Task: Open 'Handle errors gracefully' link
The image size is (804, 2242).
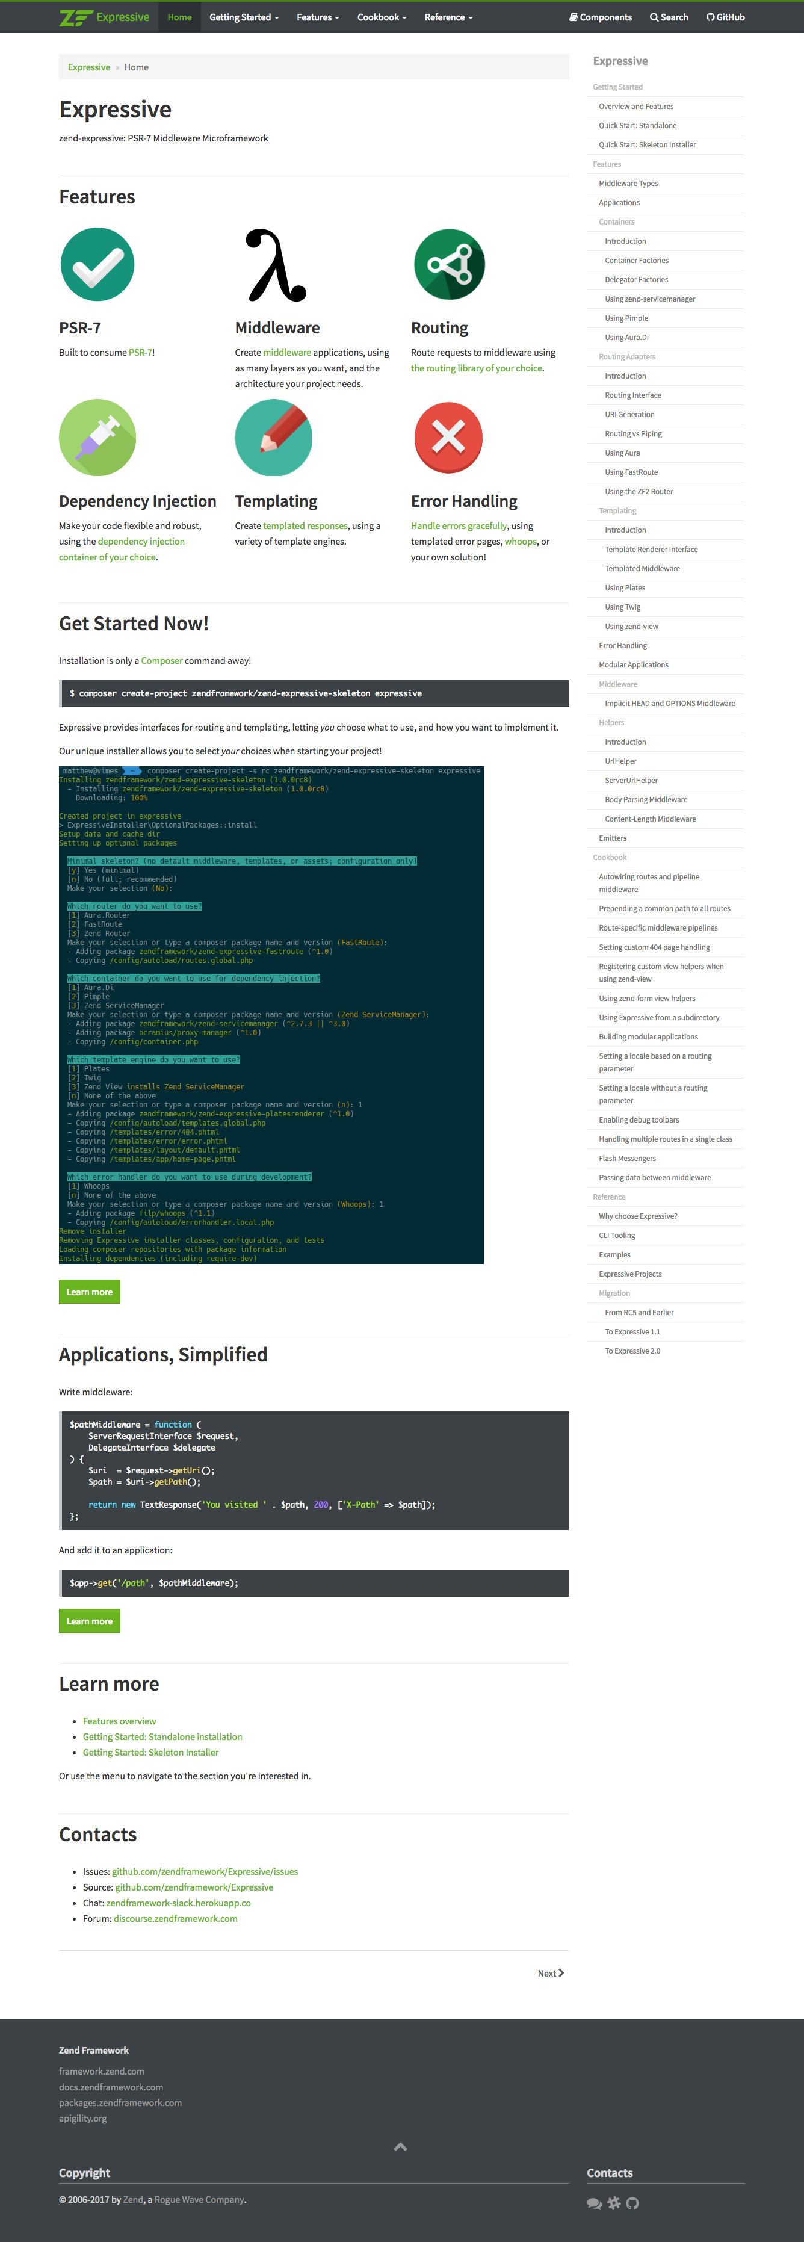Action: pyautogui.click(x=459, y=525)
